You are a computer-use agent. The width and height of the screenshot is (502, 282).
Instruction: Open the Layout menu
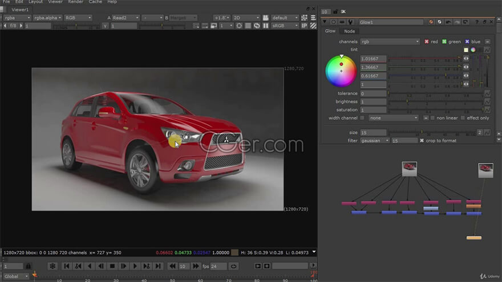point(35,2)
